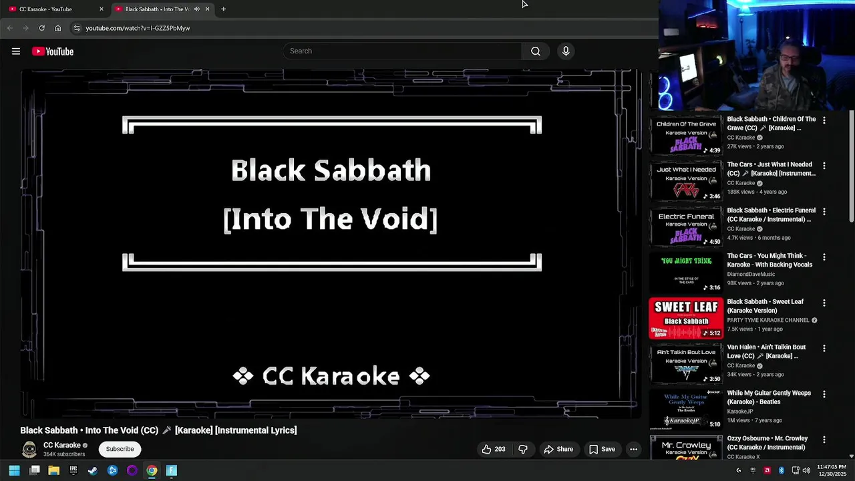Image resolution: width=855 pixels, height=481 pixels.
Task: Open the purple circle taskbar app
Action: click(x=132, y=470)
